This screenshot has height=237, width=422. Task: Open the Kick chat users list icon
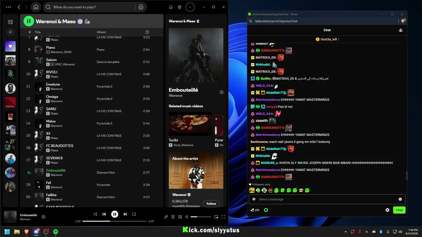(x=401, y=30)
